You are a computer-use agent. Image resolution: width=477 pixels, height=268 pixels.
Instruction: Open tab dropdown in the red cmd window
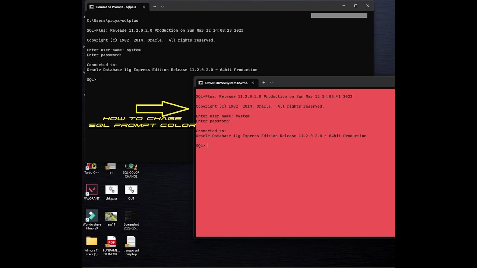tap(271, 83)
